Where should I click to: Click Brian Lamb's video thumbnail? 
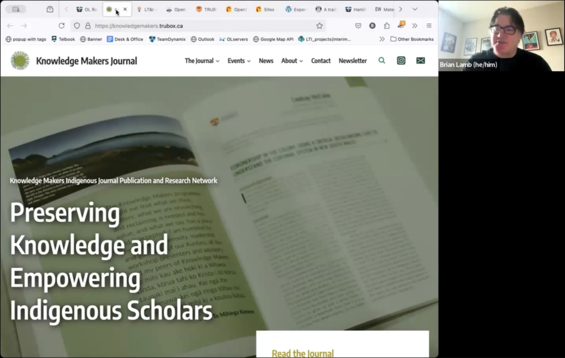click(x=502, y=36)
